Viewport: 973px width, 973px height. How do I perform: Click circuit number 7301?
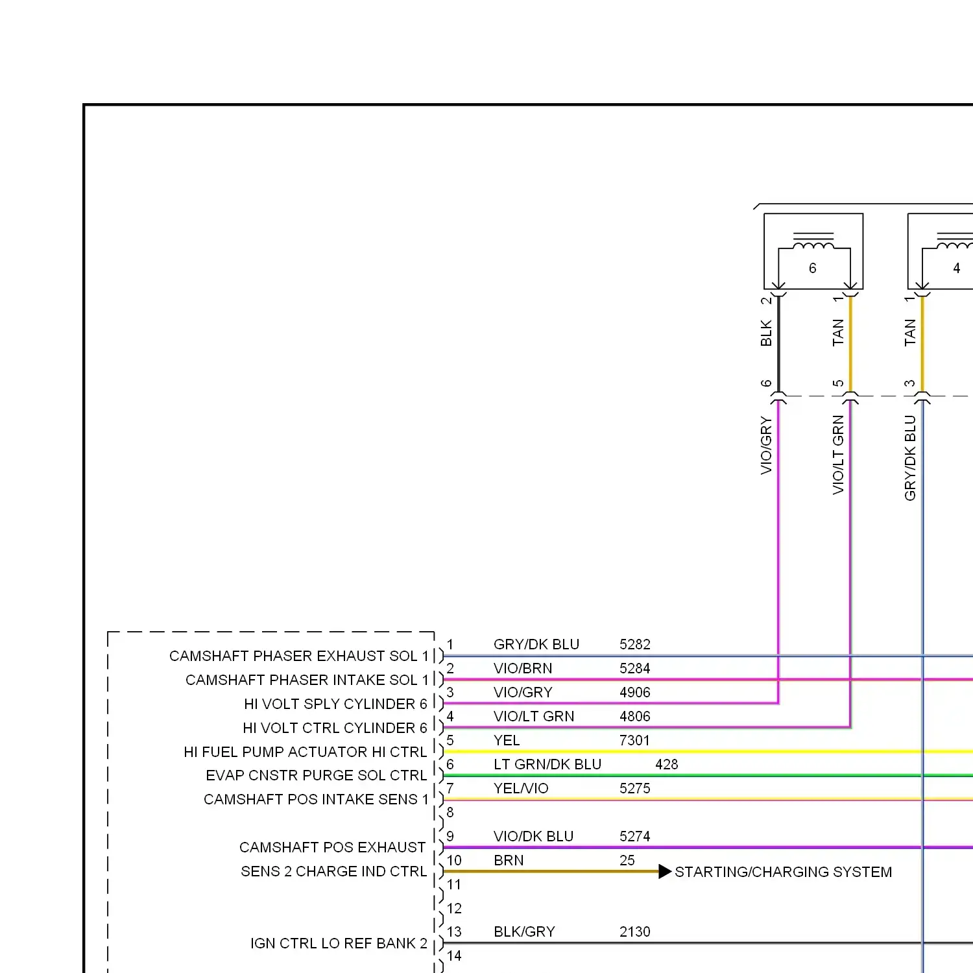(634, 740)
